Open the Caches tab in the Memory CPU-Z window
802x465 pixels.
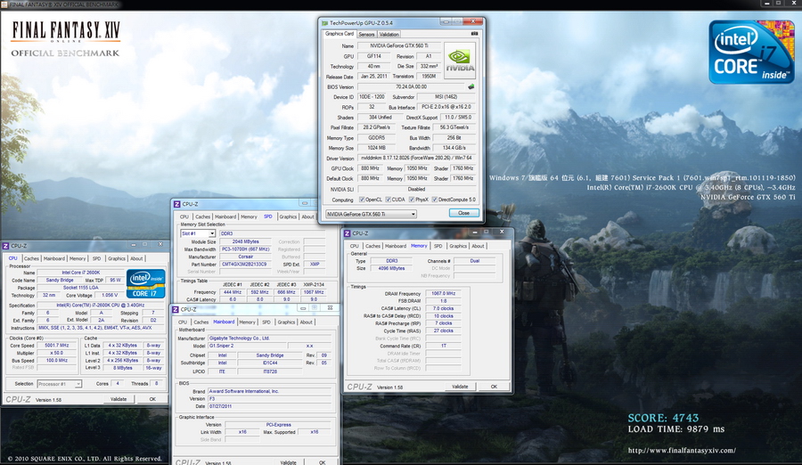372,246
